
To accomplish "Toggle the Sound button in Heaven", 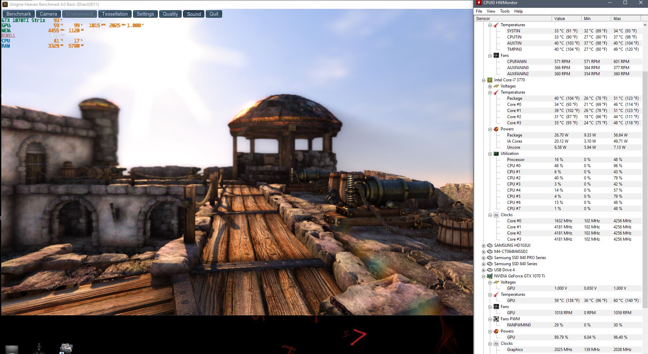I will pos(194,14).
